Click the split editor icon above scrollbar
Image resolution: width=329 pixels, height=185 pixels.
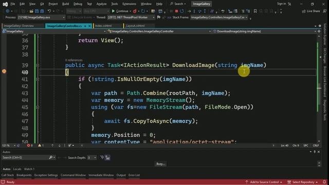pos(319,31)
